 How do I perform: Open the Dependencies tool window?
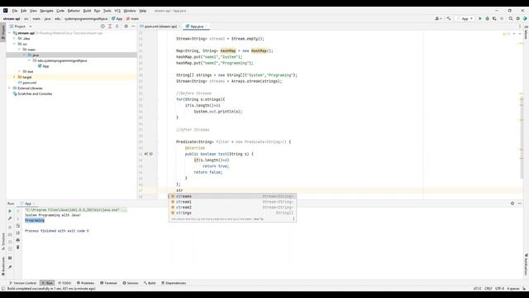(x=174, y=283)
